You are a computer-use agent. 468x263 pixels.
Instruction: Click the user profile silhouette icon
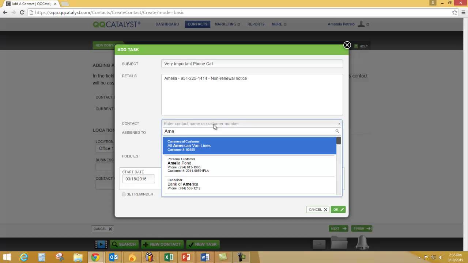tap(361, 24)
